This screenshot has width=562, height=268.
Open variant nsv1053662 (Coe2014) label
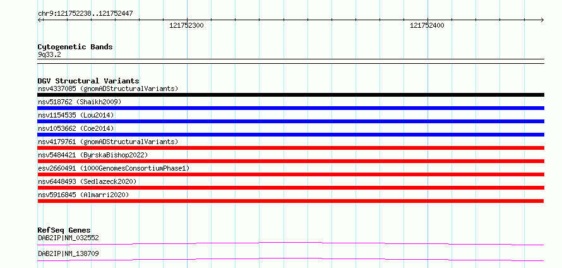[76, 128]
